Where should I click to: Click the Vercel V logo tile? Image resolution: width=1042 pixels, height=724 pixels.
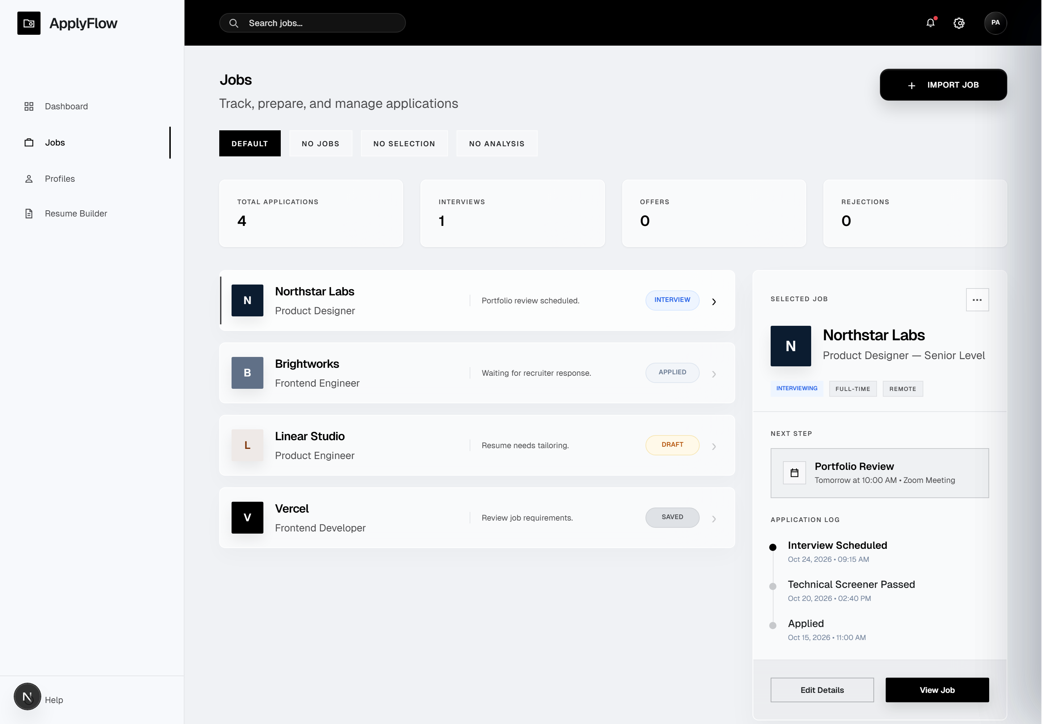[247, 518]
